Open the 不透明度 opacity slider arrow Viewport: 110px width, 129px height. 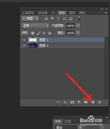(78, 26)
